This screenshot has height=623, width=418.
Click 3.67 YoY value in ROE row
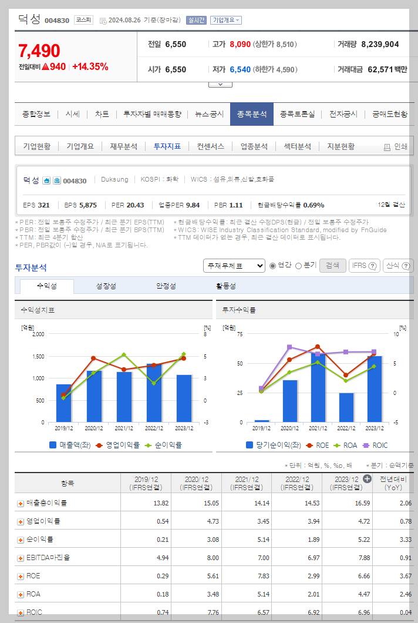click(x=406, y=576)
